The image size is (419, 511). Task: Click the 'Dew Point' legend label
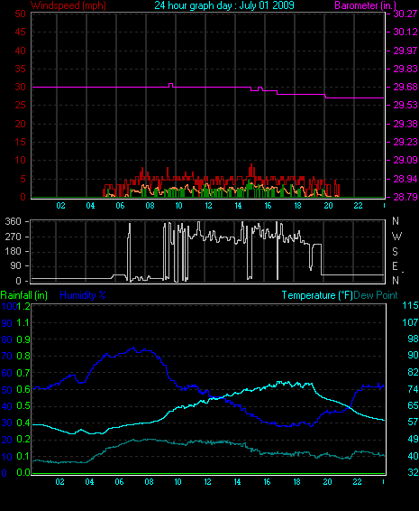(376, 295)
